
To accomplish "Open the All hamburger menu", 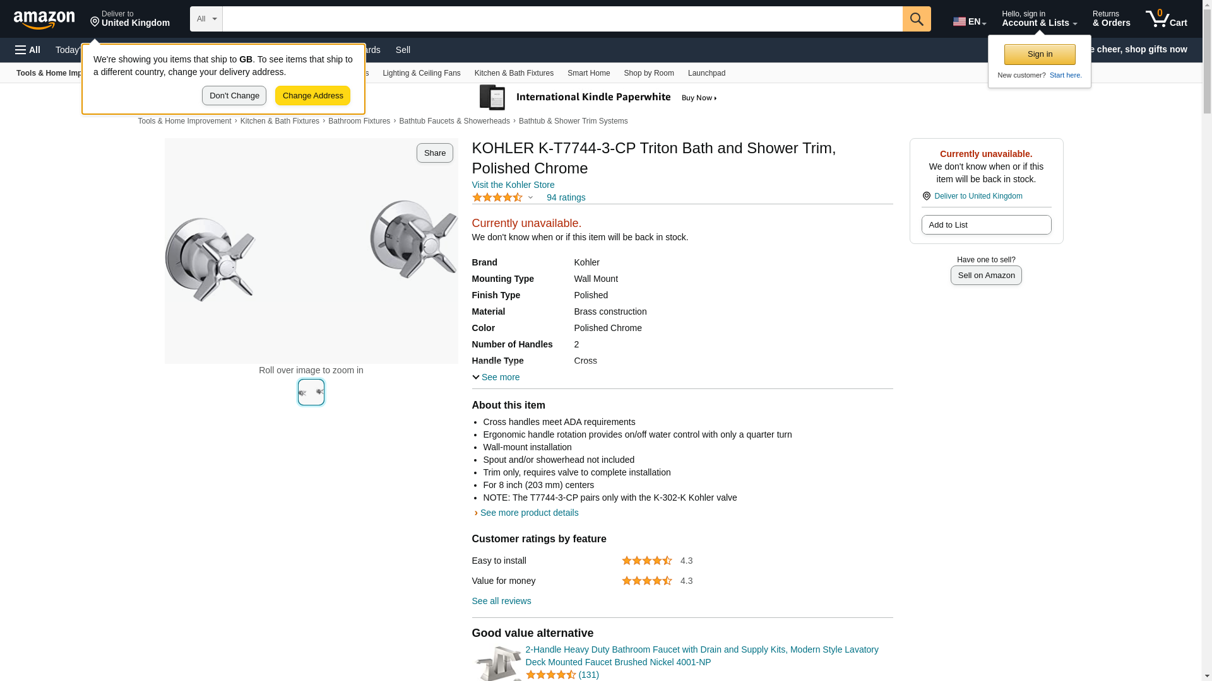I will [28, 50].
